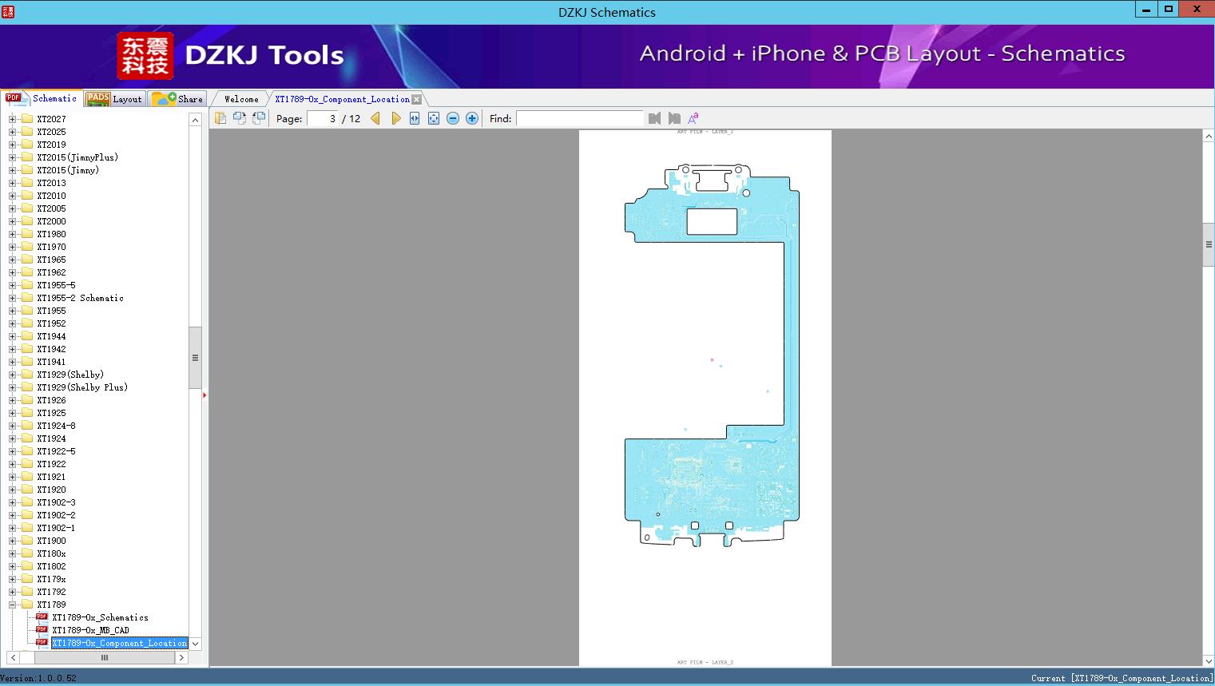This screenshot has width=1215, height=686.
Task: Open the Share tab
Action: point(177,99)
